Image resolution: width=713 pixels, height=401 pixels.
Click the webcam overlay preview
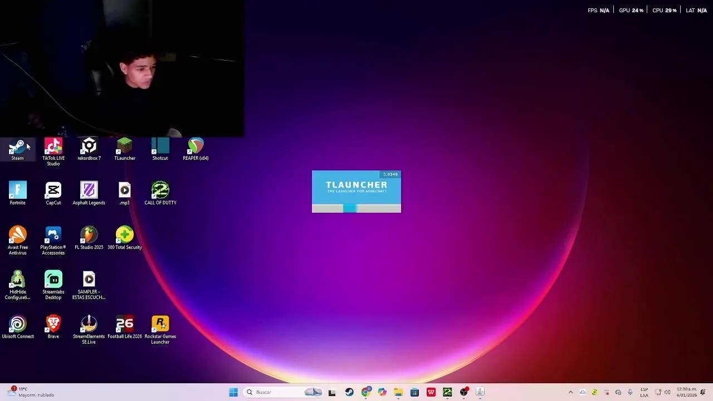pyautogui.click(x=122, y=68)
